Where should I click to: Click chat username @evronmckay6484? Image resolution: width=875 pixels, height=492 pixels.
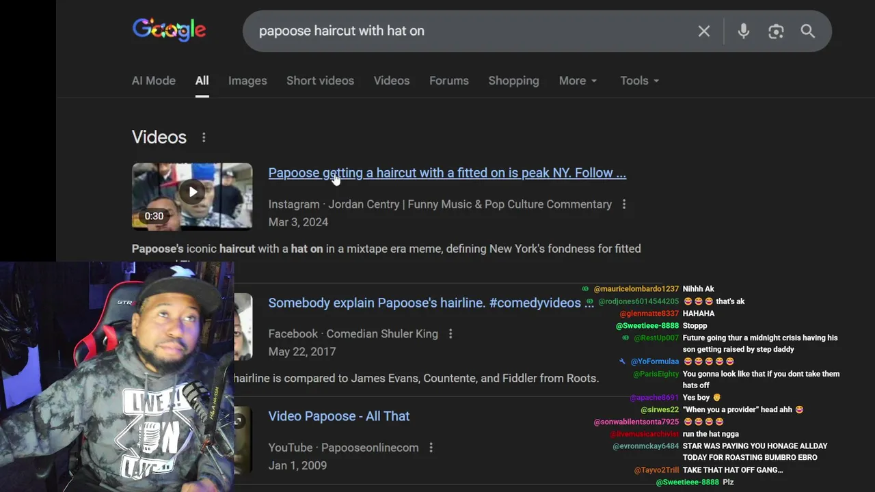pos(646,446)
